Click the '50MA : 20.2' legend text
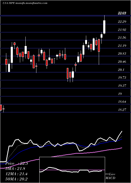This screenshot has width=131, height=183. pos(16,179)
